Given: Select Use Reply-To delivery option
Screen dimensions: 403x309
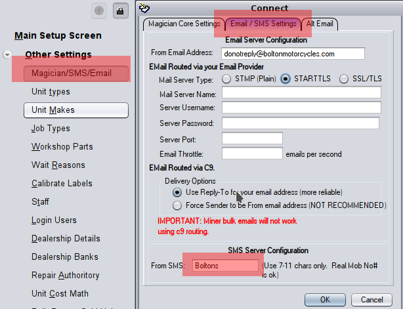Looking at the screenshot, I should pyautogui.click(x=177, y=192).
